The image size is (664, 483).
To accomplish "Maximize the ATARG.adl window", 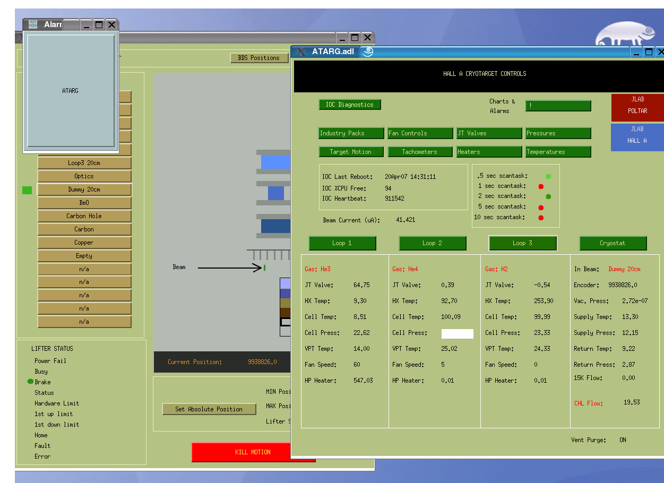I will coord(649,52).
